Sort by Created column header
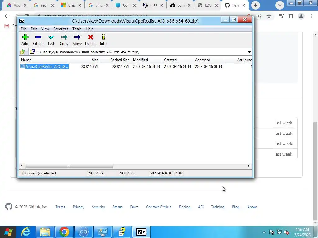318x238 pixels. [177, 60]
